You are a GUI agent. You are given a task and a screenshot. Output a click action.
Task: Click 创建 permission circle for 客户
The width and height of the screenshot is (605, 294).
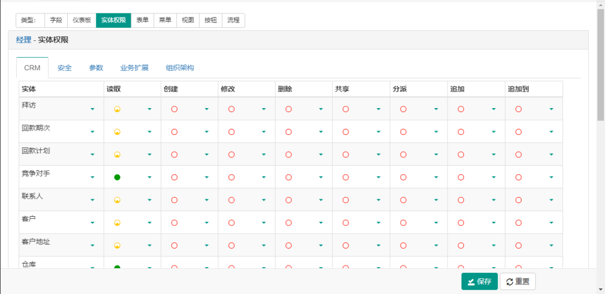coord(174,223)
